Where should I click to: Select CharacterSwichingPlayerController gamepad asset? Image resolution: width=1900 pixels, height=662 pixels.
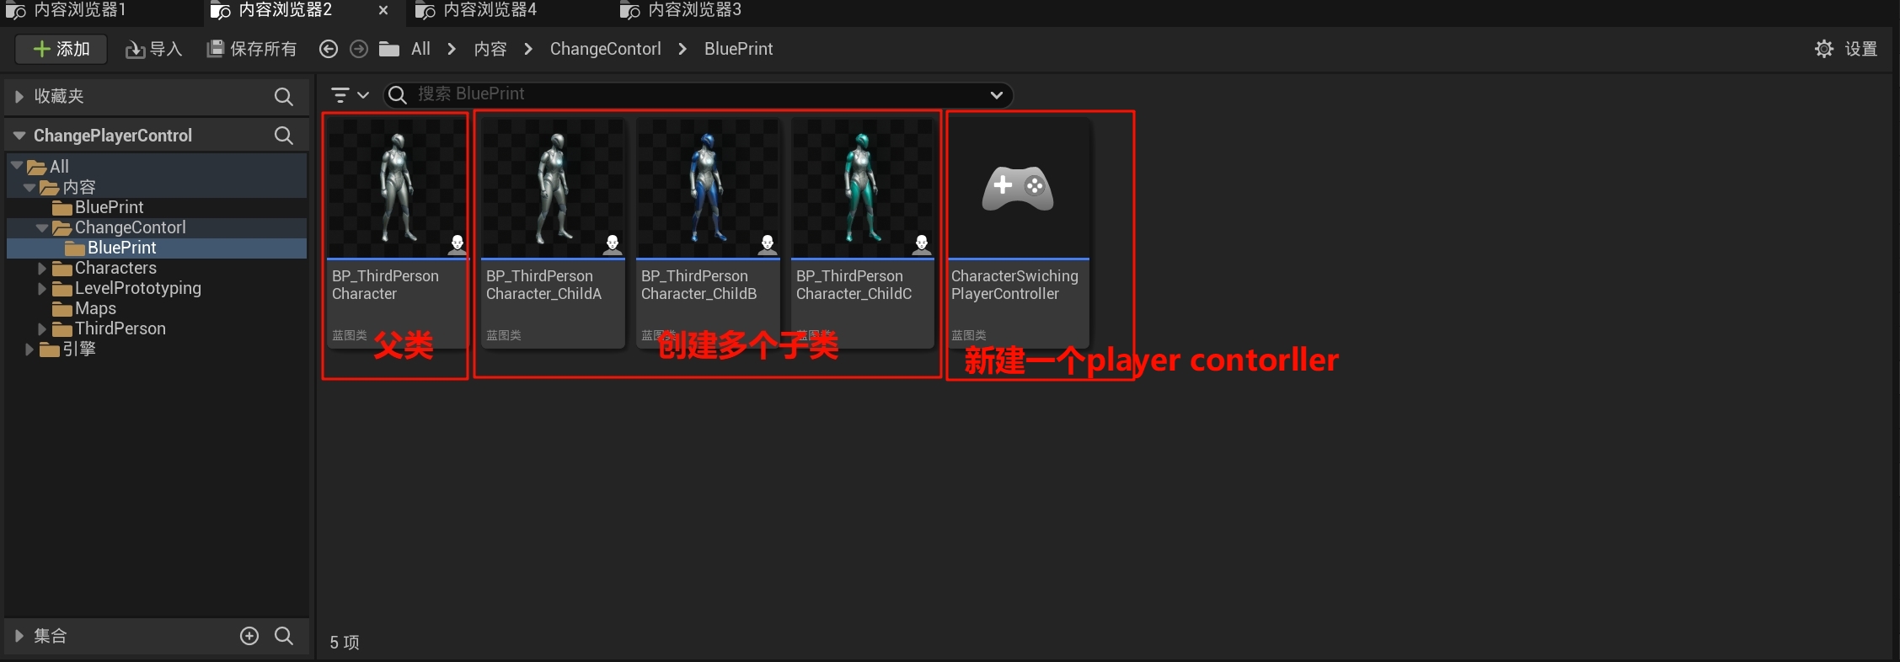(1018, 188)
